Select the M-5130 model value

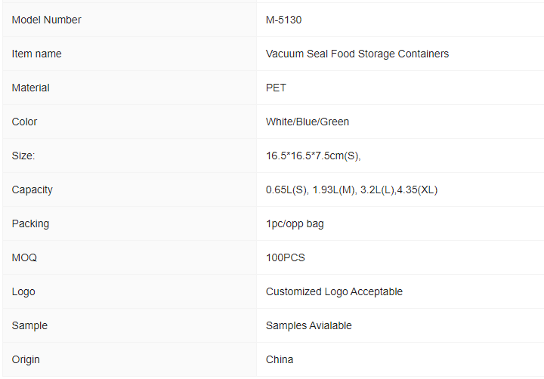(283, 20)
